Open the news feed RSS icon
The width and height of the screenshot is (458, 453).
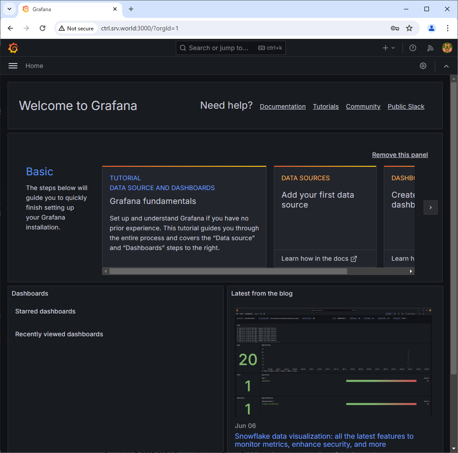click(430, 48)
